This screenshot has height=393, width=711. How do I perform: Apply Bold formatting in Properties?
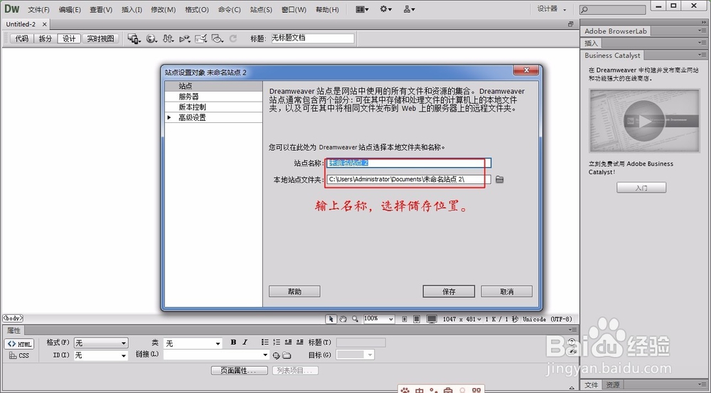233,343
